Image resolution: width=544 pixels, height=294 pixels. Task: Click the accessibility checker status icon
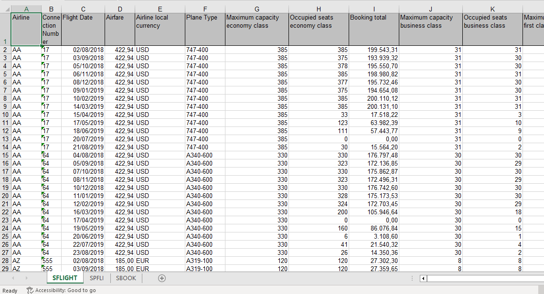30,290
